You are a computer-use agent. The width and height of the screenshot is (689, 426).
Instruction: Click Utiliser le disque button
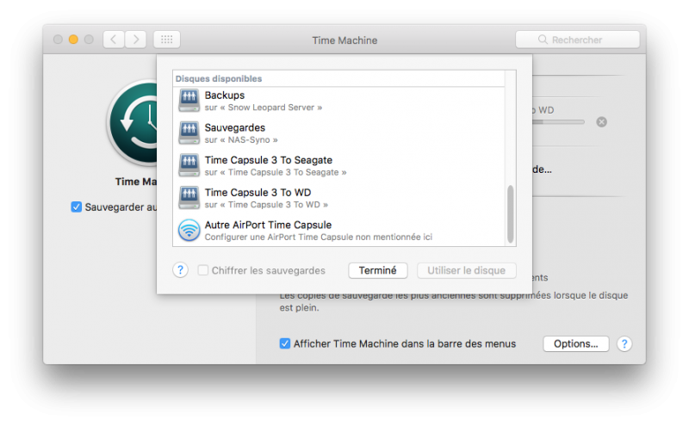pyautogui.click(x=466, y=270)
